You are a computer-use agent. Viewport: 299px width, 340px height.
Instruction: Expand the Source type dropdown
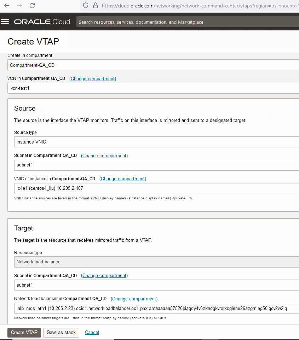[156, 142]
